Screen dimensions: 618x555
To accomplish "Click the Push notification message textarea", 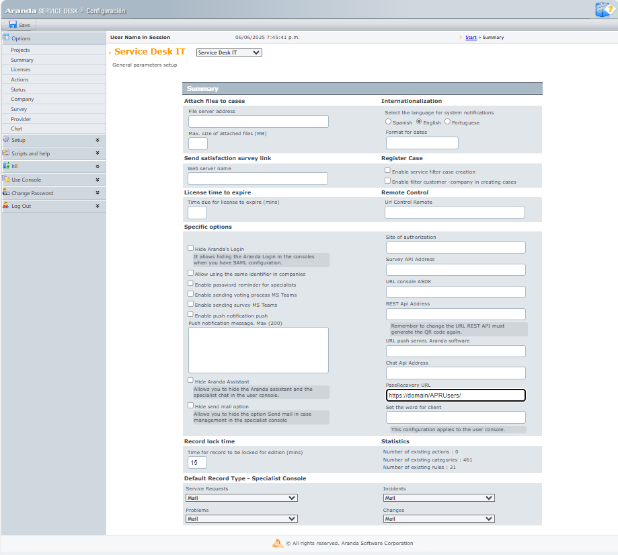I will pyautogui.click(x=258, y=350).
